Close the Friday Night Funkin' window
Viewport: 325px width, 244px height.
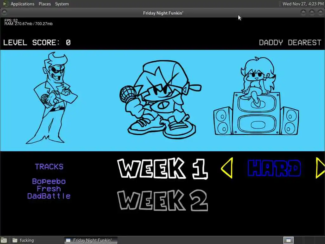tap(320, 13)
